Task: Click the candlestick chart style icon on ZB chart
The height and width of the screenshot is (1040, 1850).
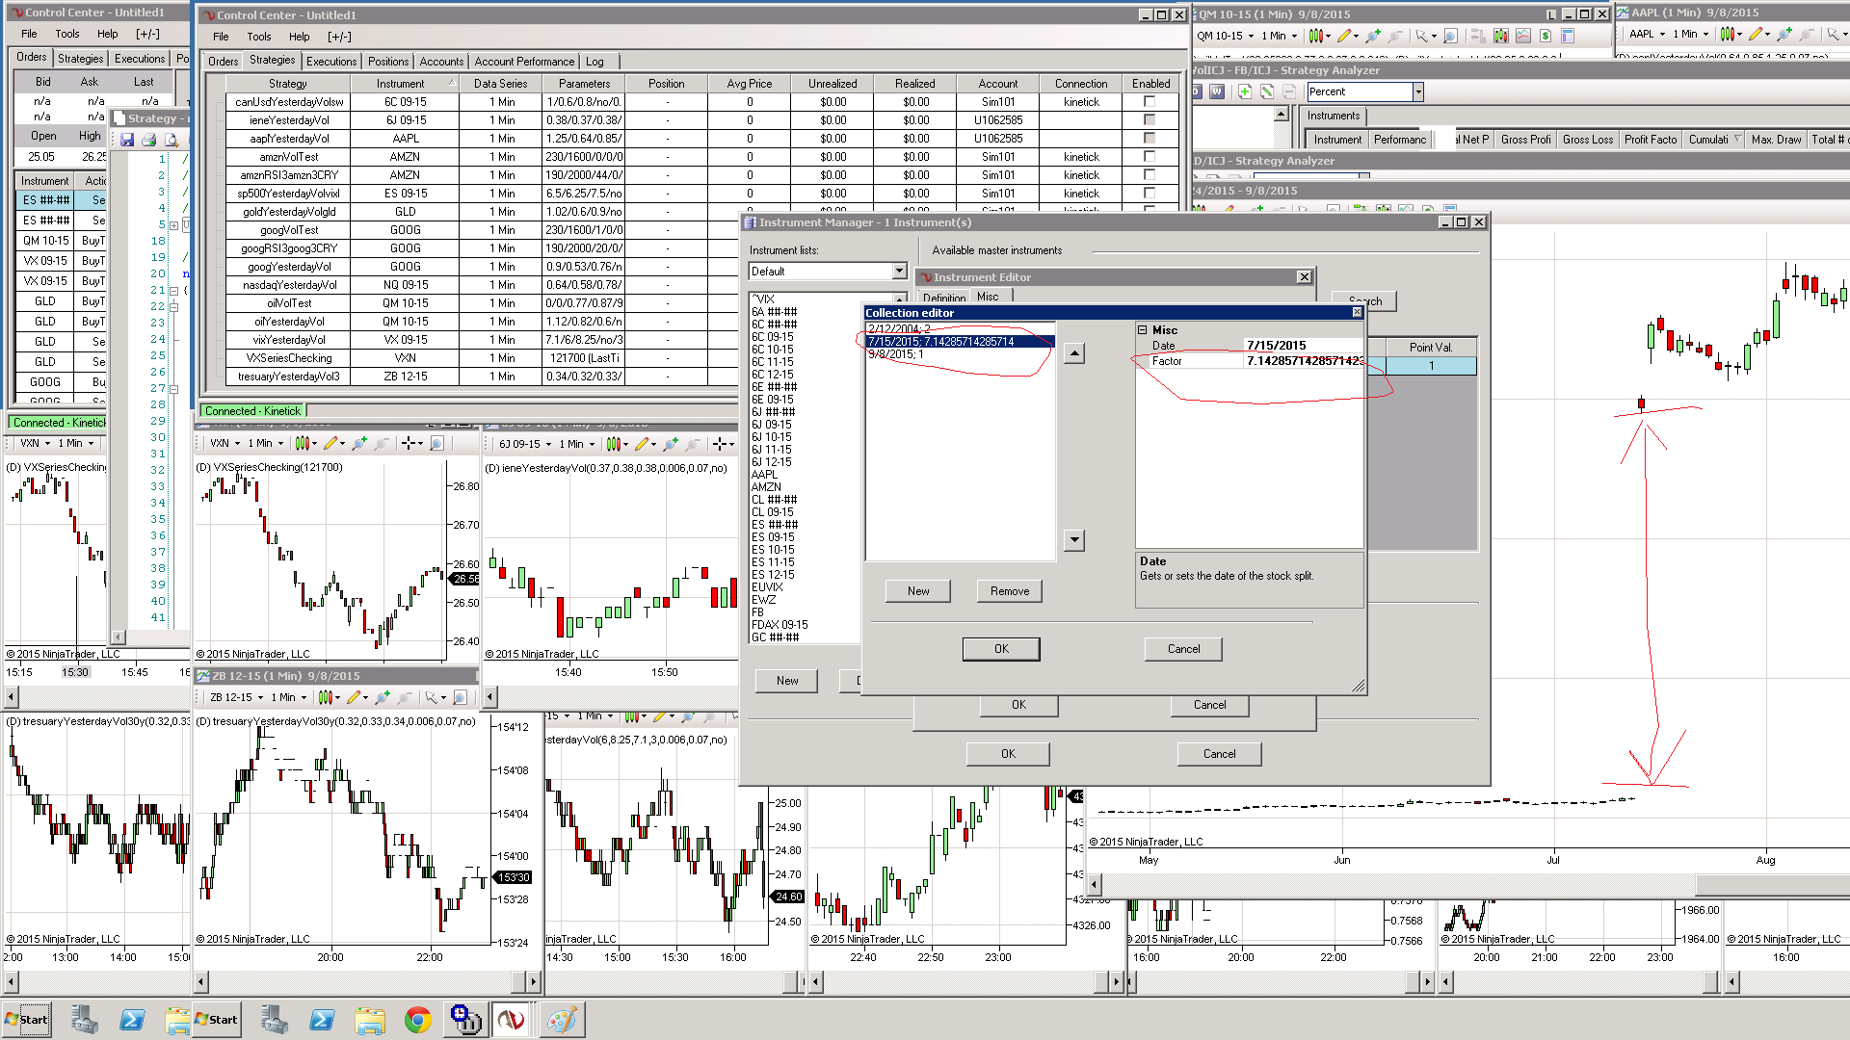Action: coord(325,697)
